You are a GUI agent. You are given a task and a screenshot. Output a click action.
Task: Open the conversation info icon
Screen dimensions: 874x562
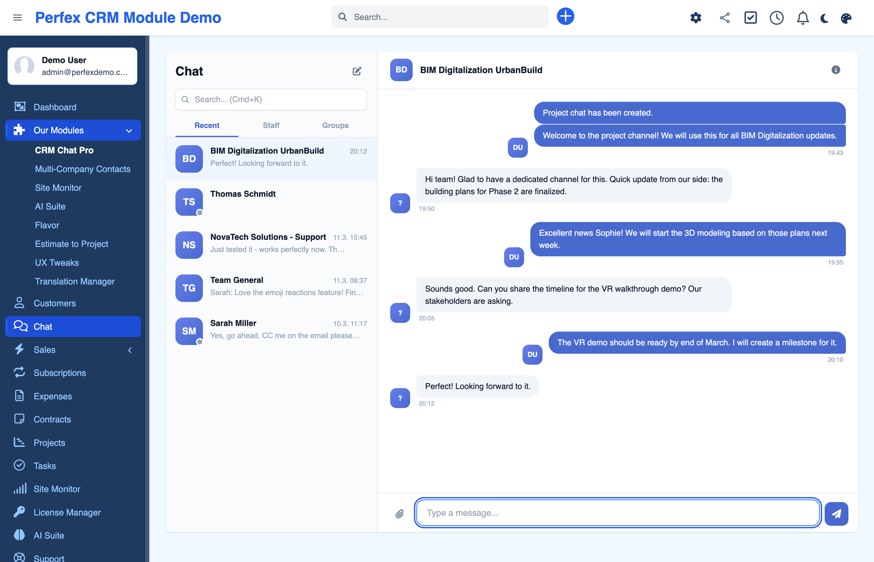(835, 70)
